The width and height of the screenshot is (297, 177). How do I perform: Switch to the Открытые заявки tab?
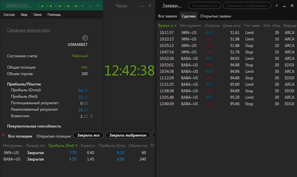point(215,16)
